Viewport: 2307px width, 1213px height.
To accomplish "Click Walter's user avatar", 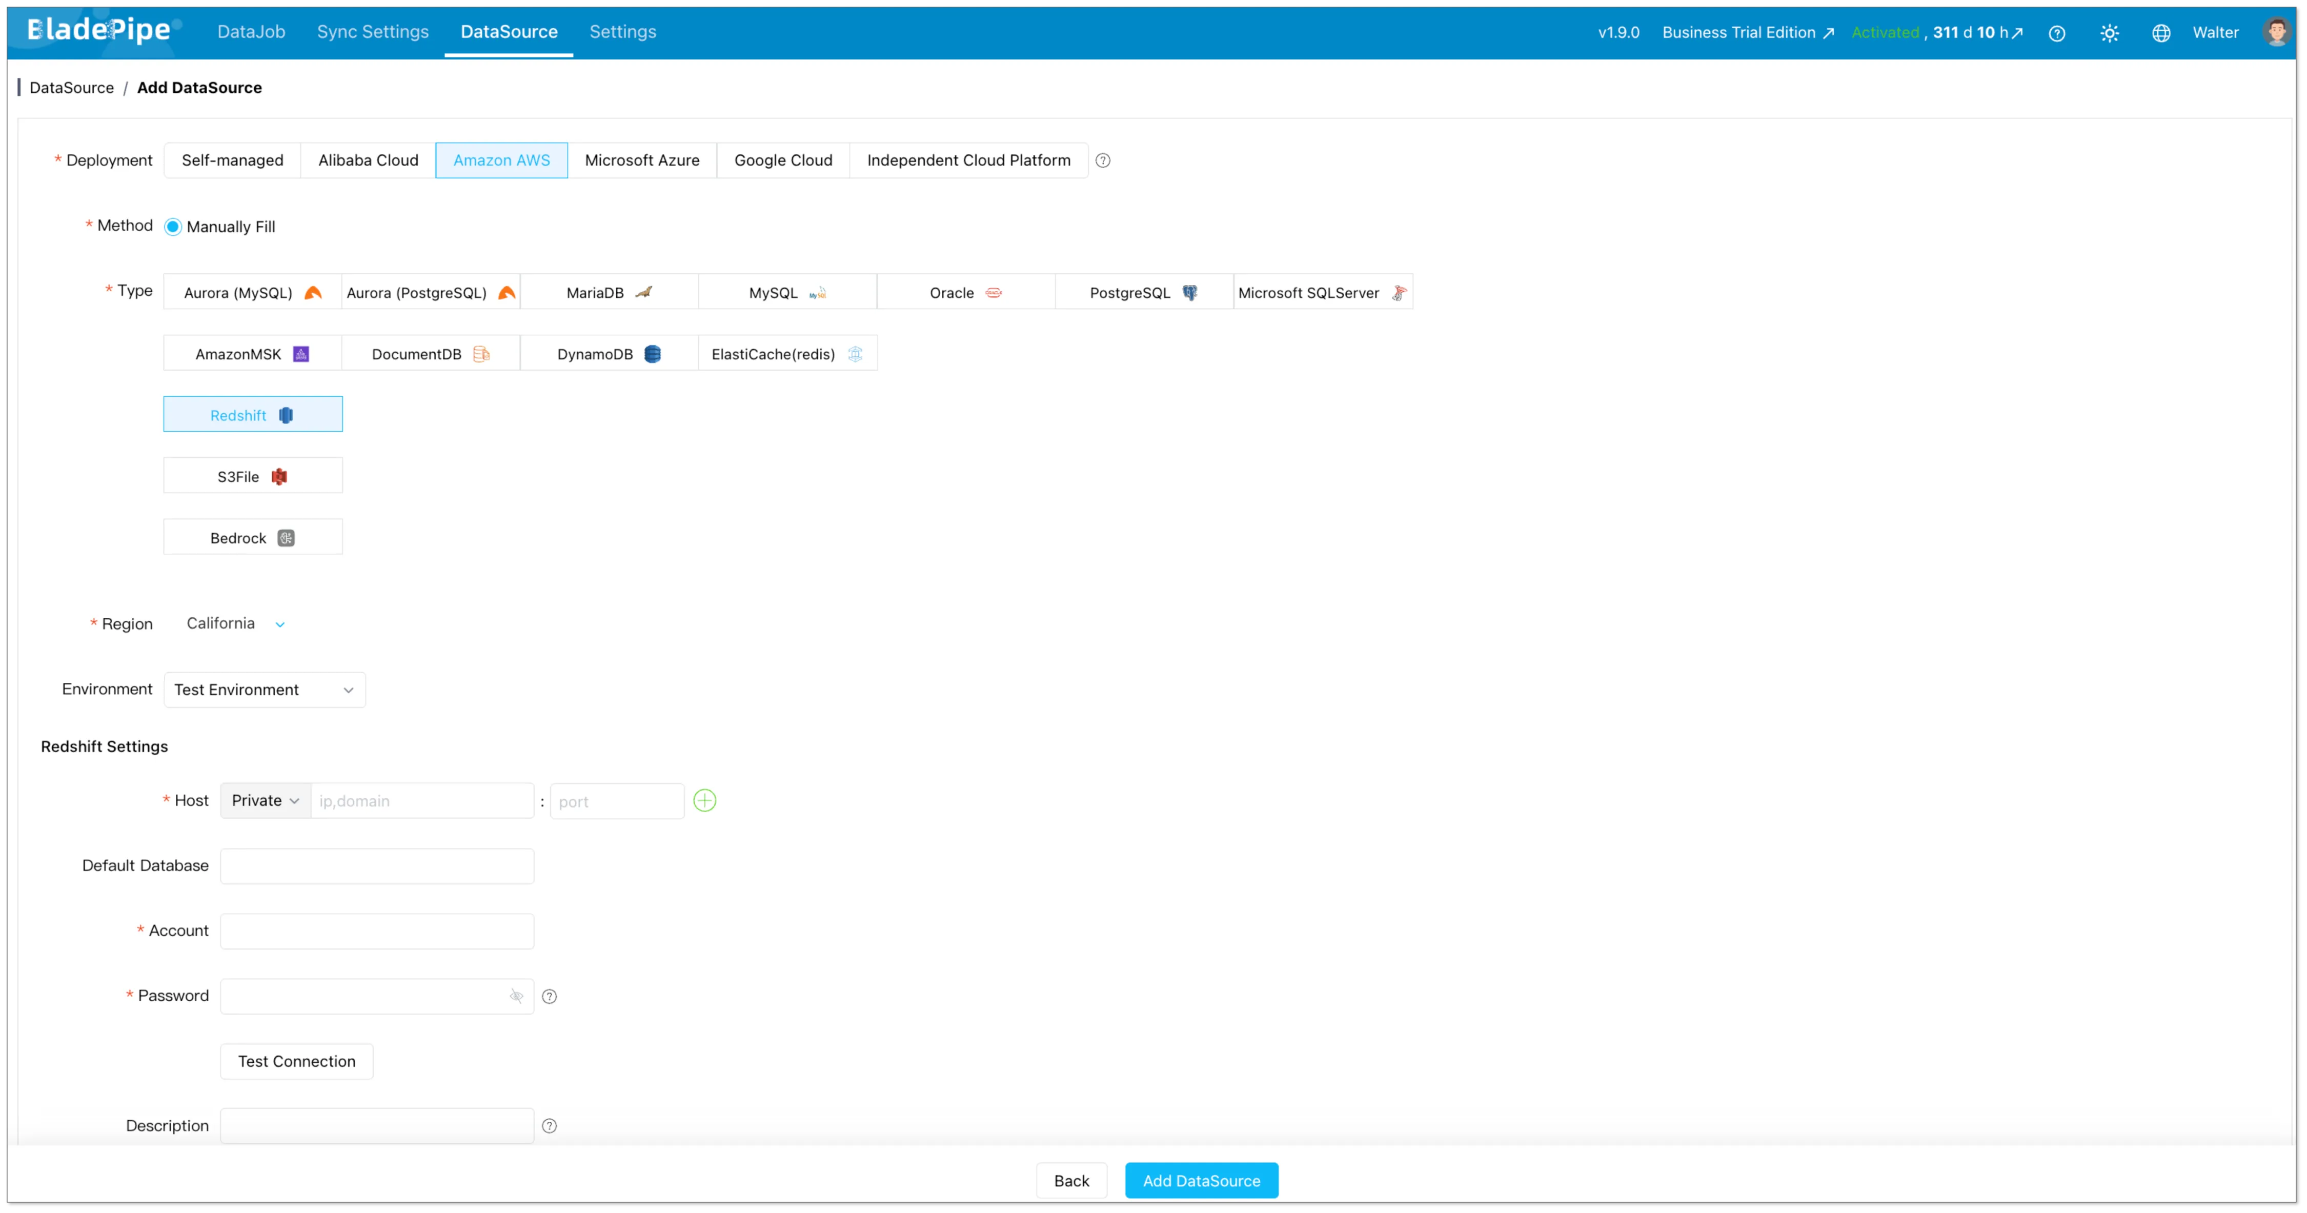I will 2276,32.
